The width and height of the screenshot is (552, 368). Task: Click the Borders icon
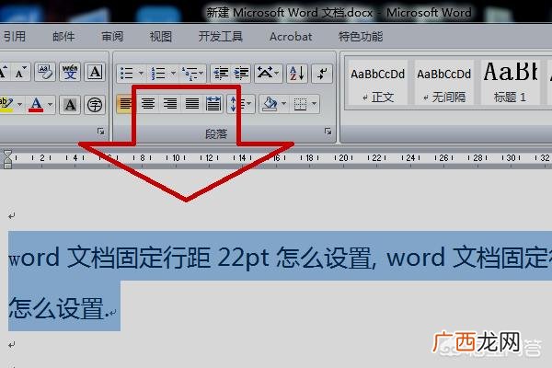coord(300,104)
